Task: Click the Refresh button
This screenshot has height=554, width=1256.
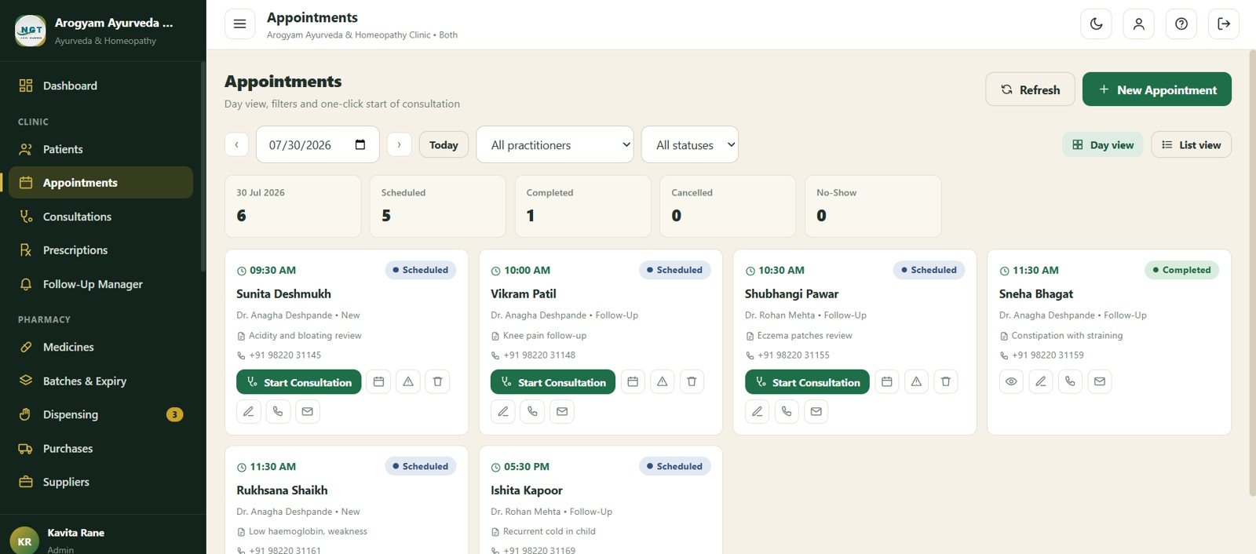Action: point(1030,89)
